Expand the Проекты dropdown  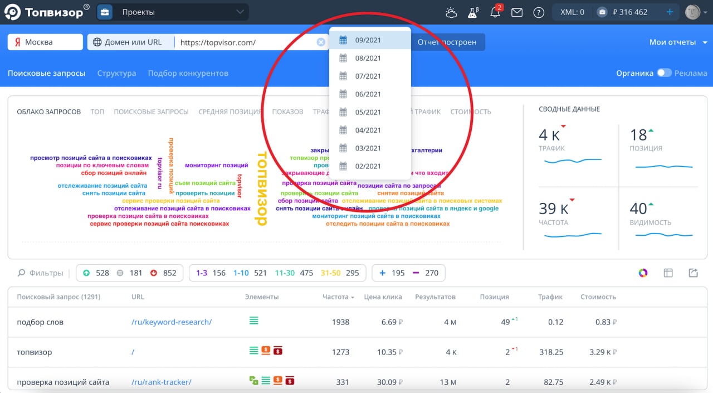(173, 12)
